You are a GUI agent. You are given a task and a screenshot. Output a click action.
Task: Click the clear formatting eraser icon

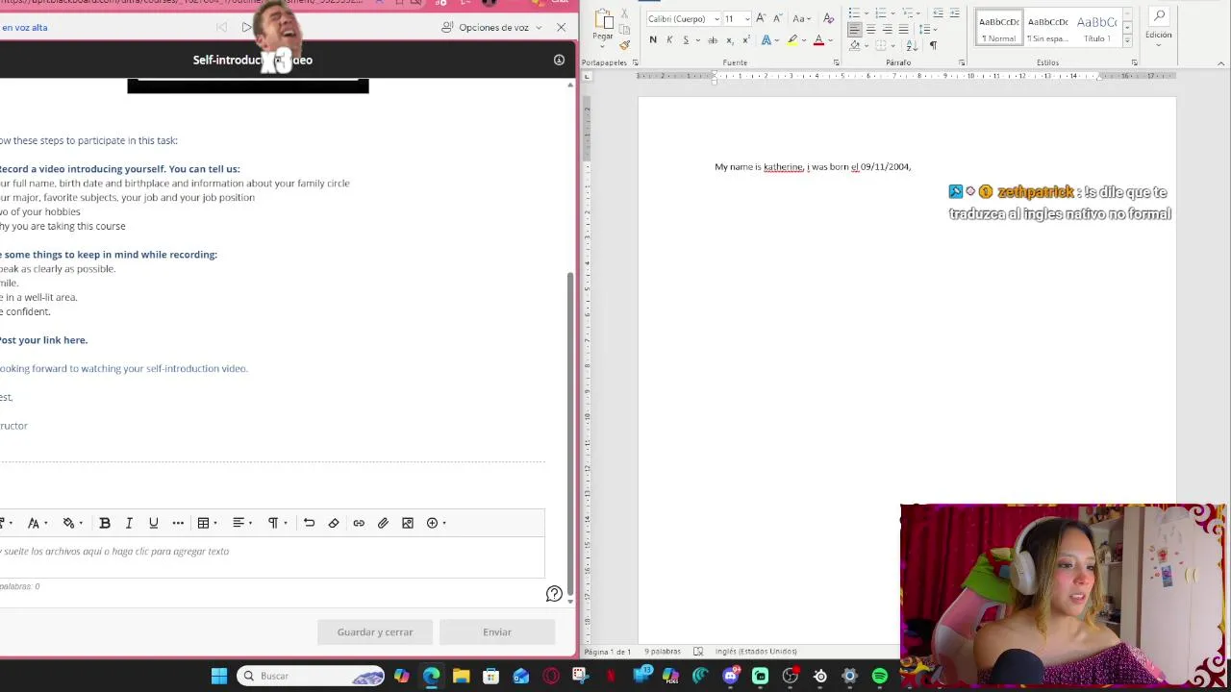coord(334,523)
